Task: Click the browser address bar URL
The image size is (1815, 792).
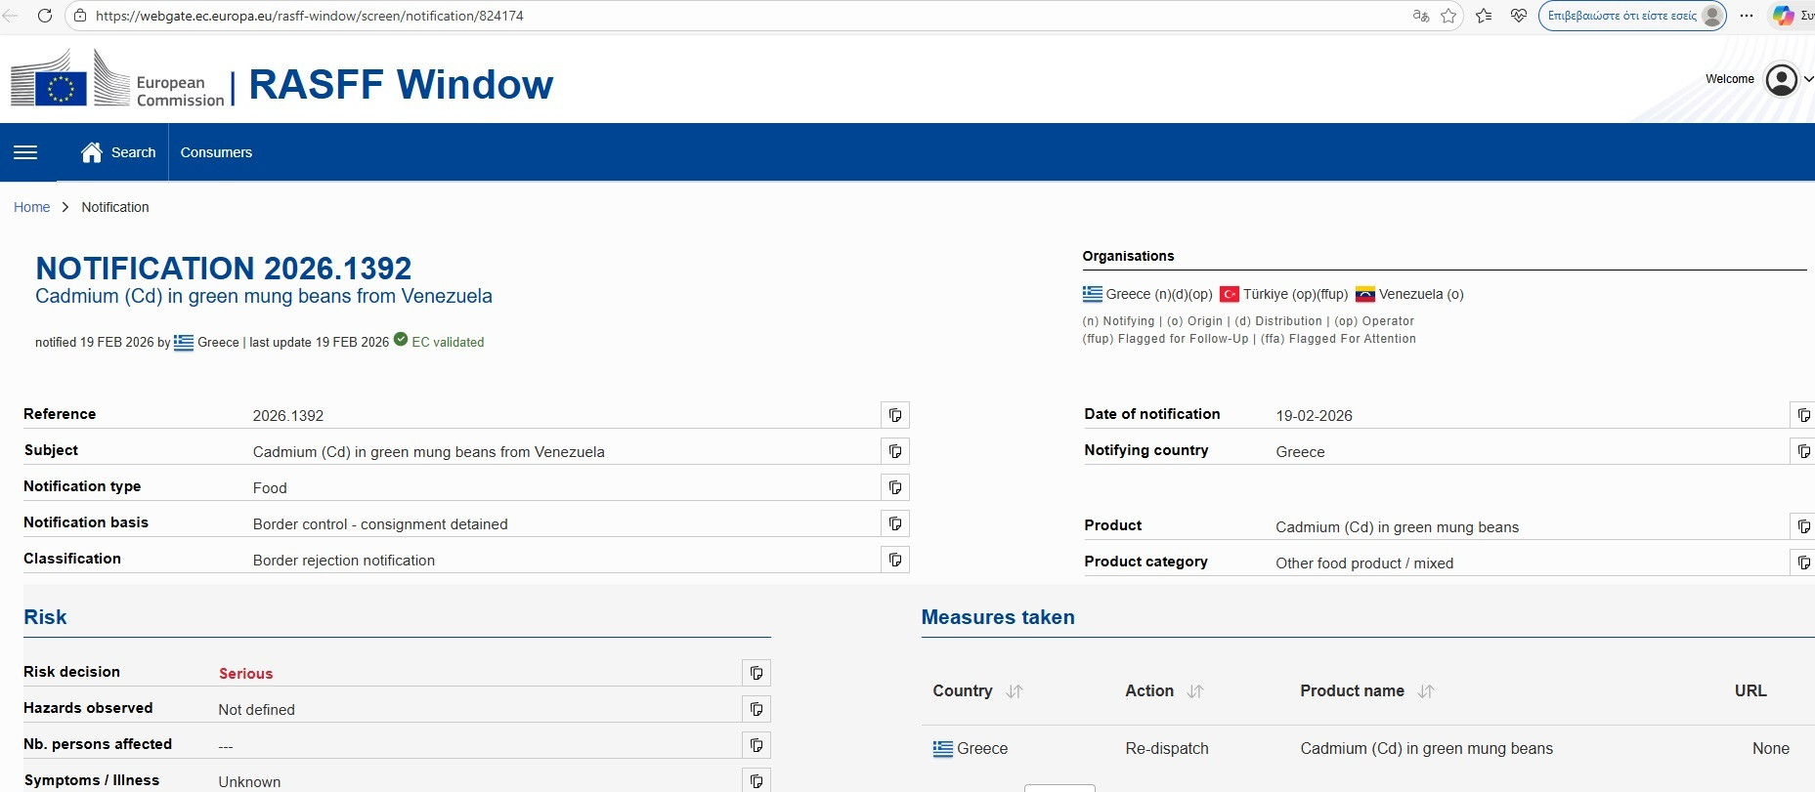Action: pos(309,16)
